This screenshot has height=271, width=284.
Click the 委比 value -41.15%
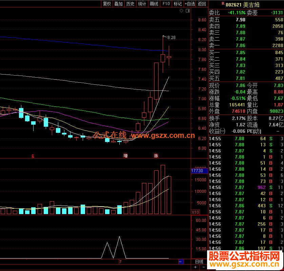pos(237,13)
